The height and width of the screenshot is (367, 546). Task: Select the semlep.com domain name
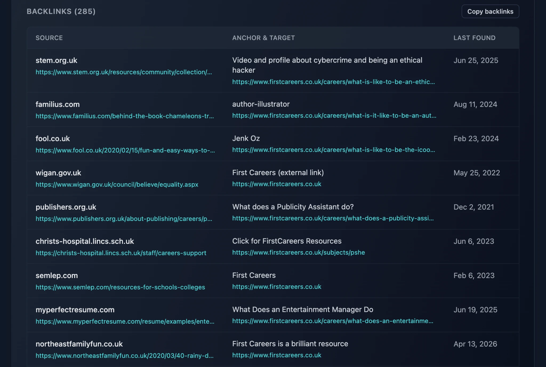coord(57,275)
